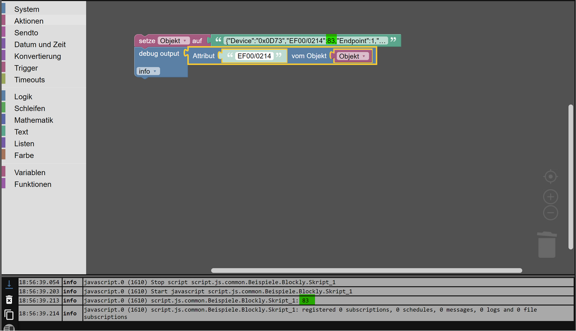Zoom in with the plus icon
The width and height of the screenshot is (576, 331).
[x=551, y=197]
